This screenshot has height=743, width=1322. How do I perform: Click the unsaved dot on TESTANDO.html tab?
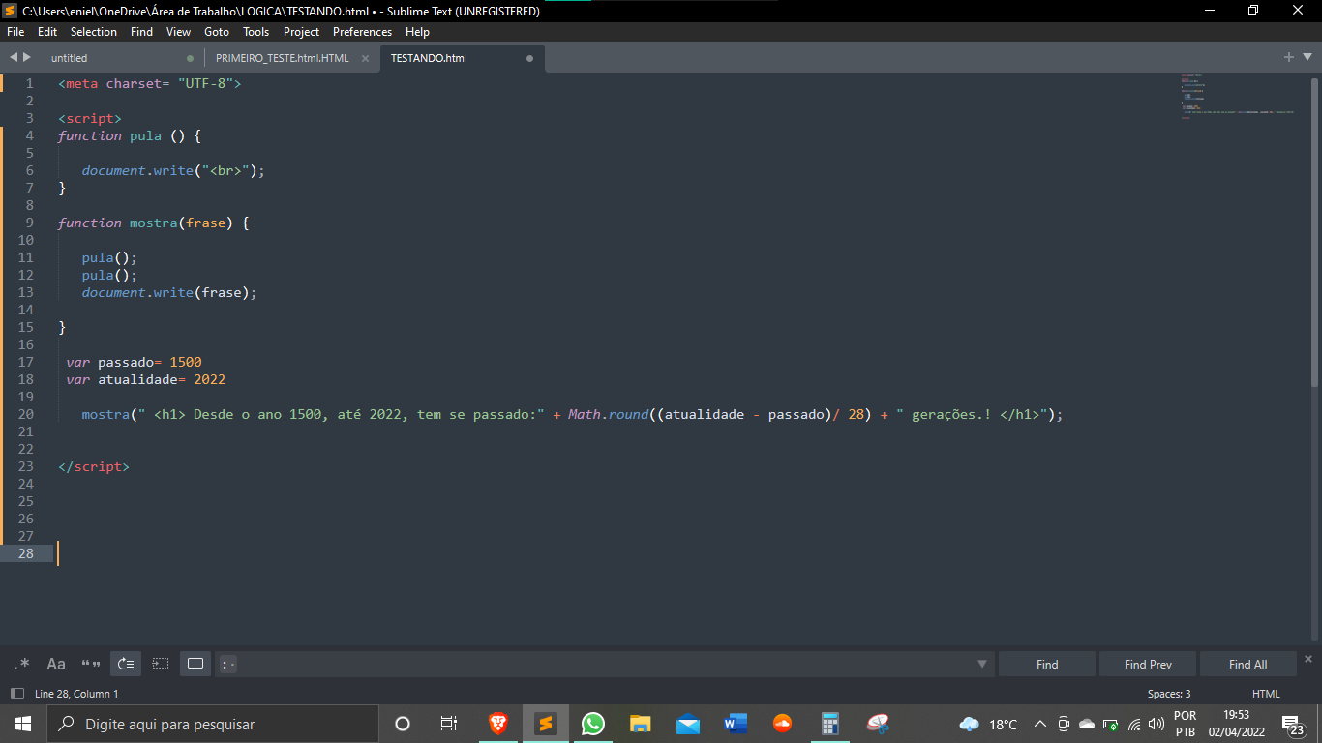coord(529,58)
